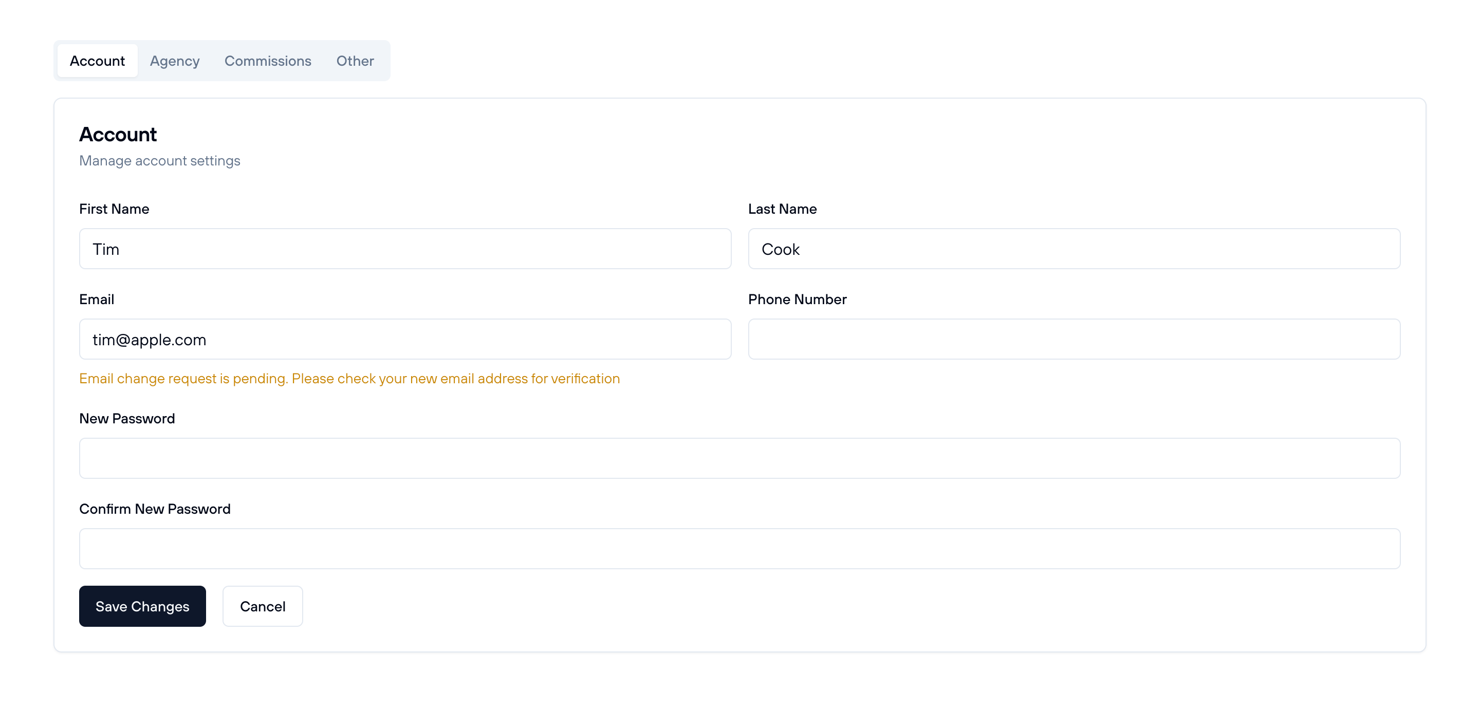Click the Email label
This screenshot has width=1480, height=709.
tap(97, 299)
